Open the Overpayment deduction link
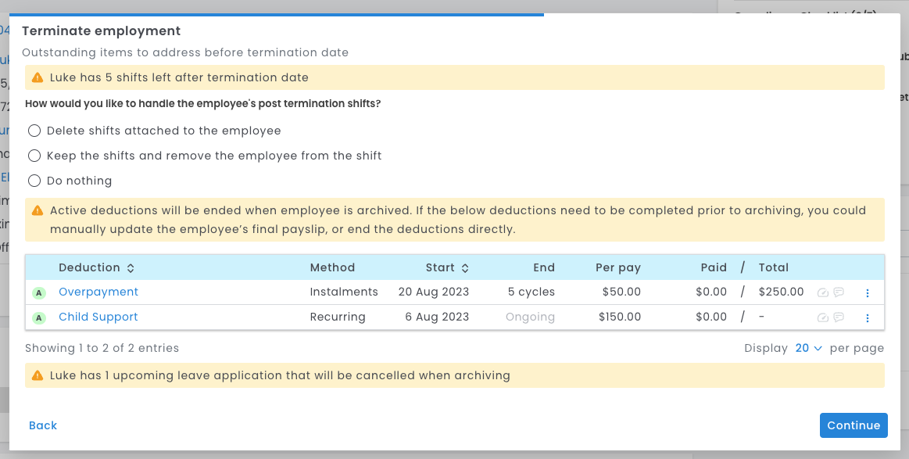This screenshot has width=909, height=459. [98, 292]
